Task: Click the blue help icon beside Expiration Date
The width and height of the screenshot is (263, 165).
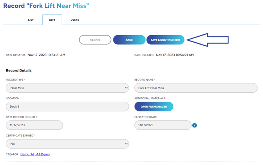Action: coord(194,125)
